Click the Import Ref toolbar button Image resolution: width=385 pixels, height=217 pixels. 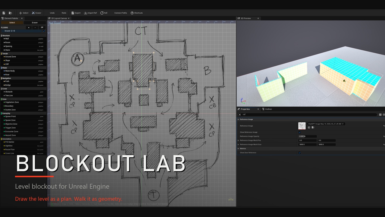tap(91, 13)
